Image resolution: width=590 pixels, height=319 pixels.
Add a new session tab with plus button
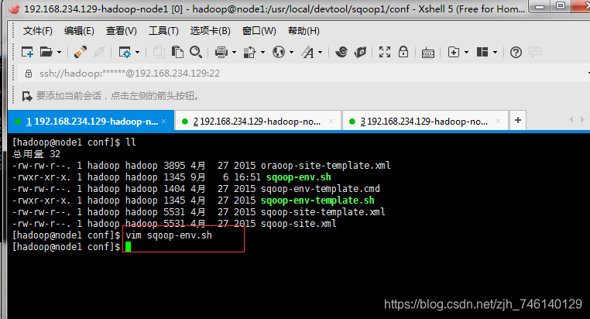coord(518,120)
